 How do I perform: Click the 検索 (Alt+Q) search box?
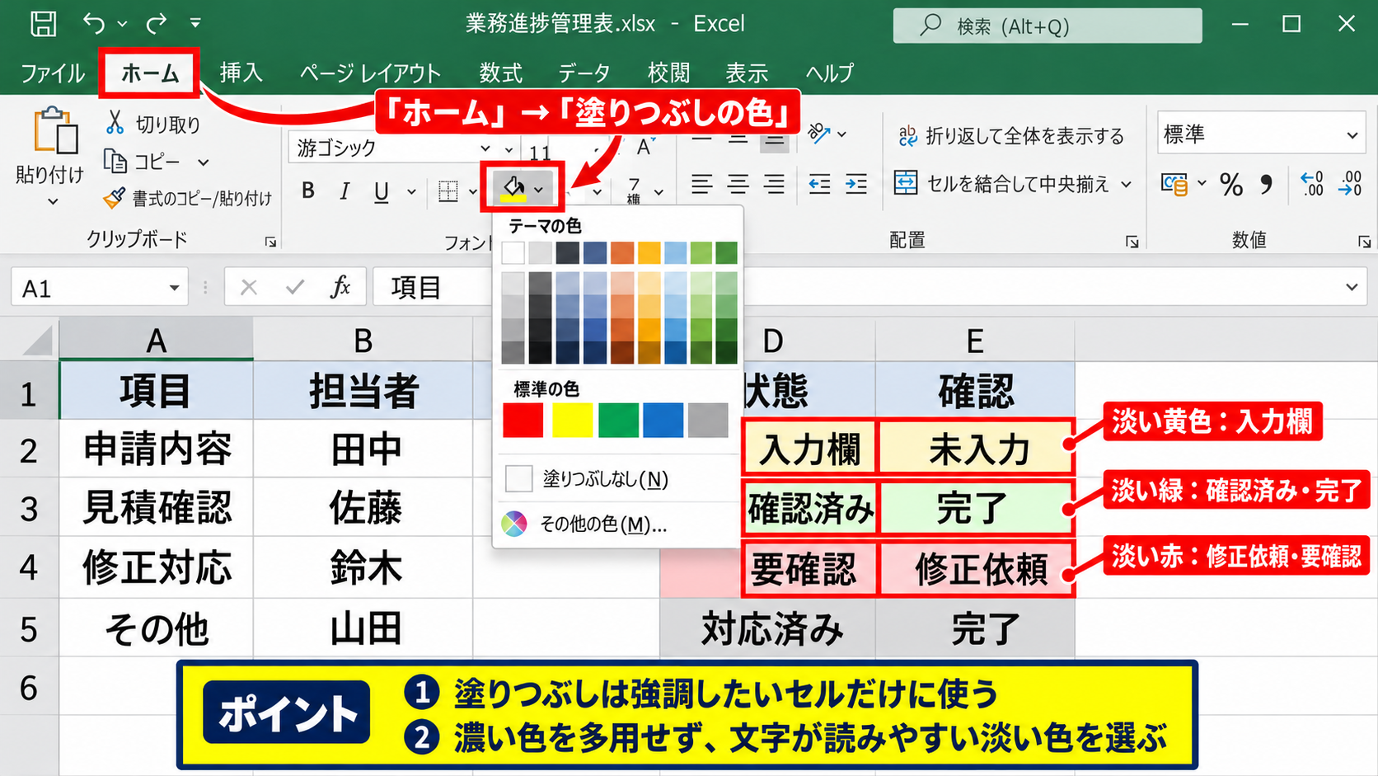coord(1048,26)
